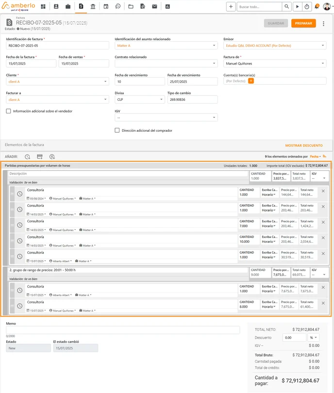Screen dimensions: 334x393
Task: Open the stopwatch timer icon
Action: tap(307, 7)
